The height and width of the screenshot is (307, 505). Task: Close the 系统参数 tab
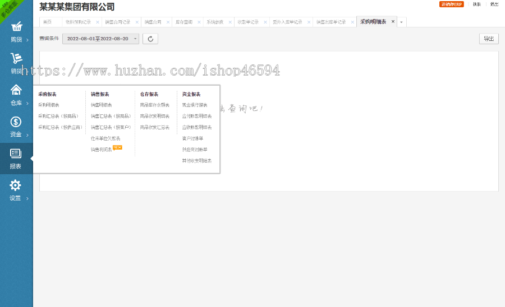pyautogui.click(x=230, y=22)
